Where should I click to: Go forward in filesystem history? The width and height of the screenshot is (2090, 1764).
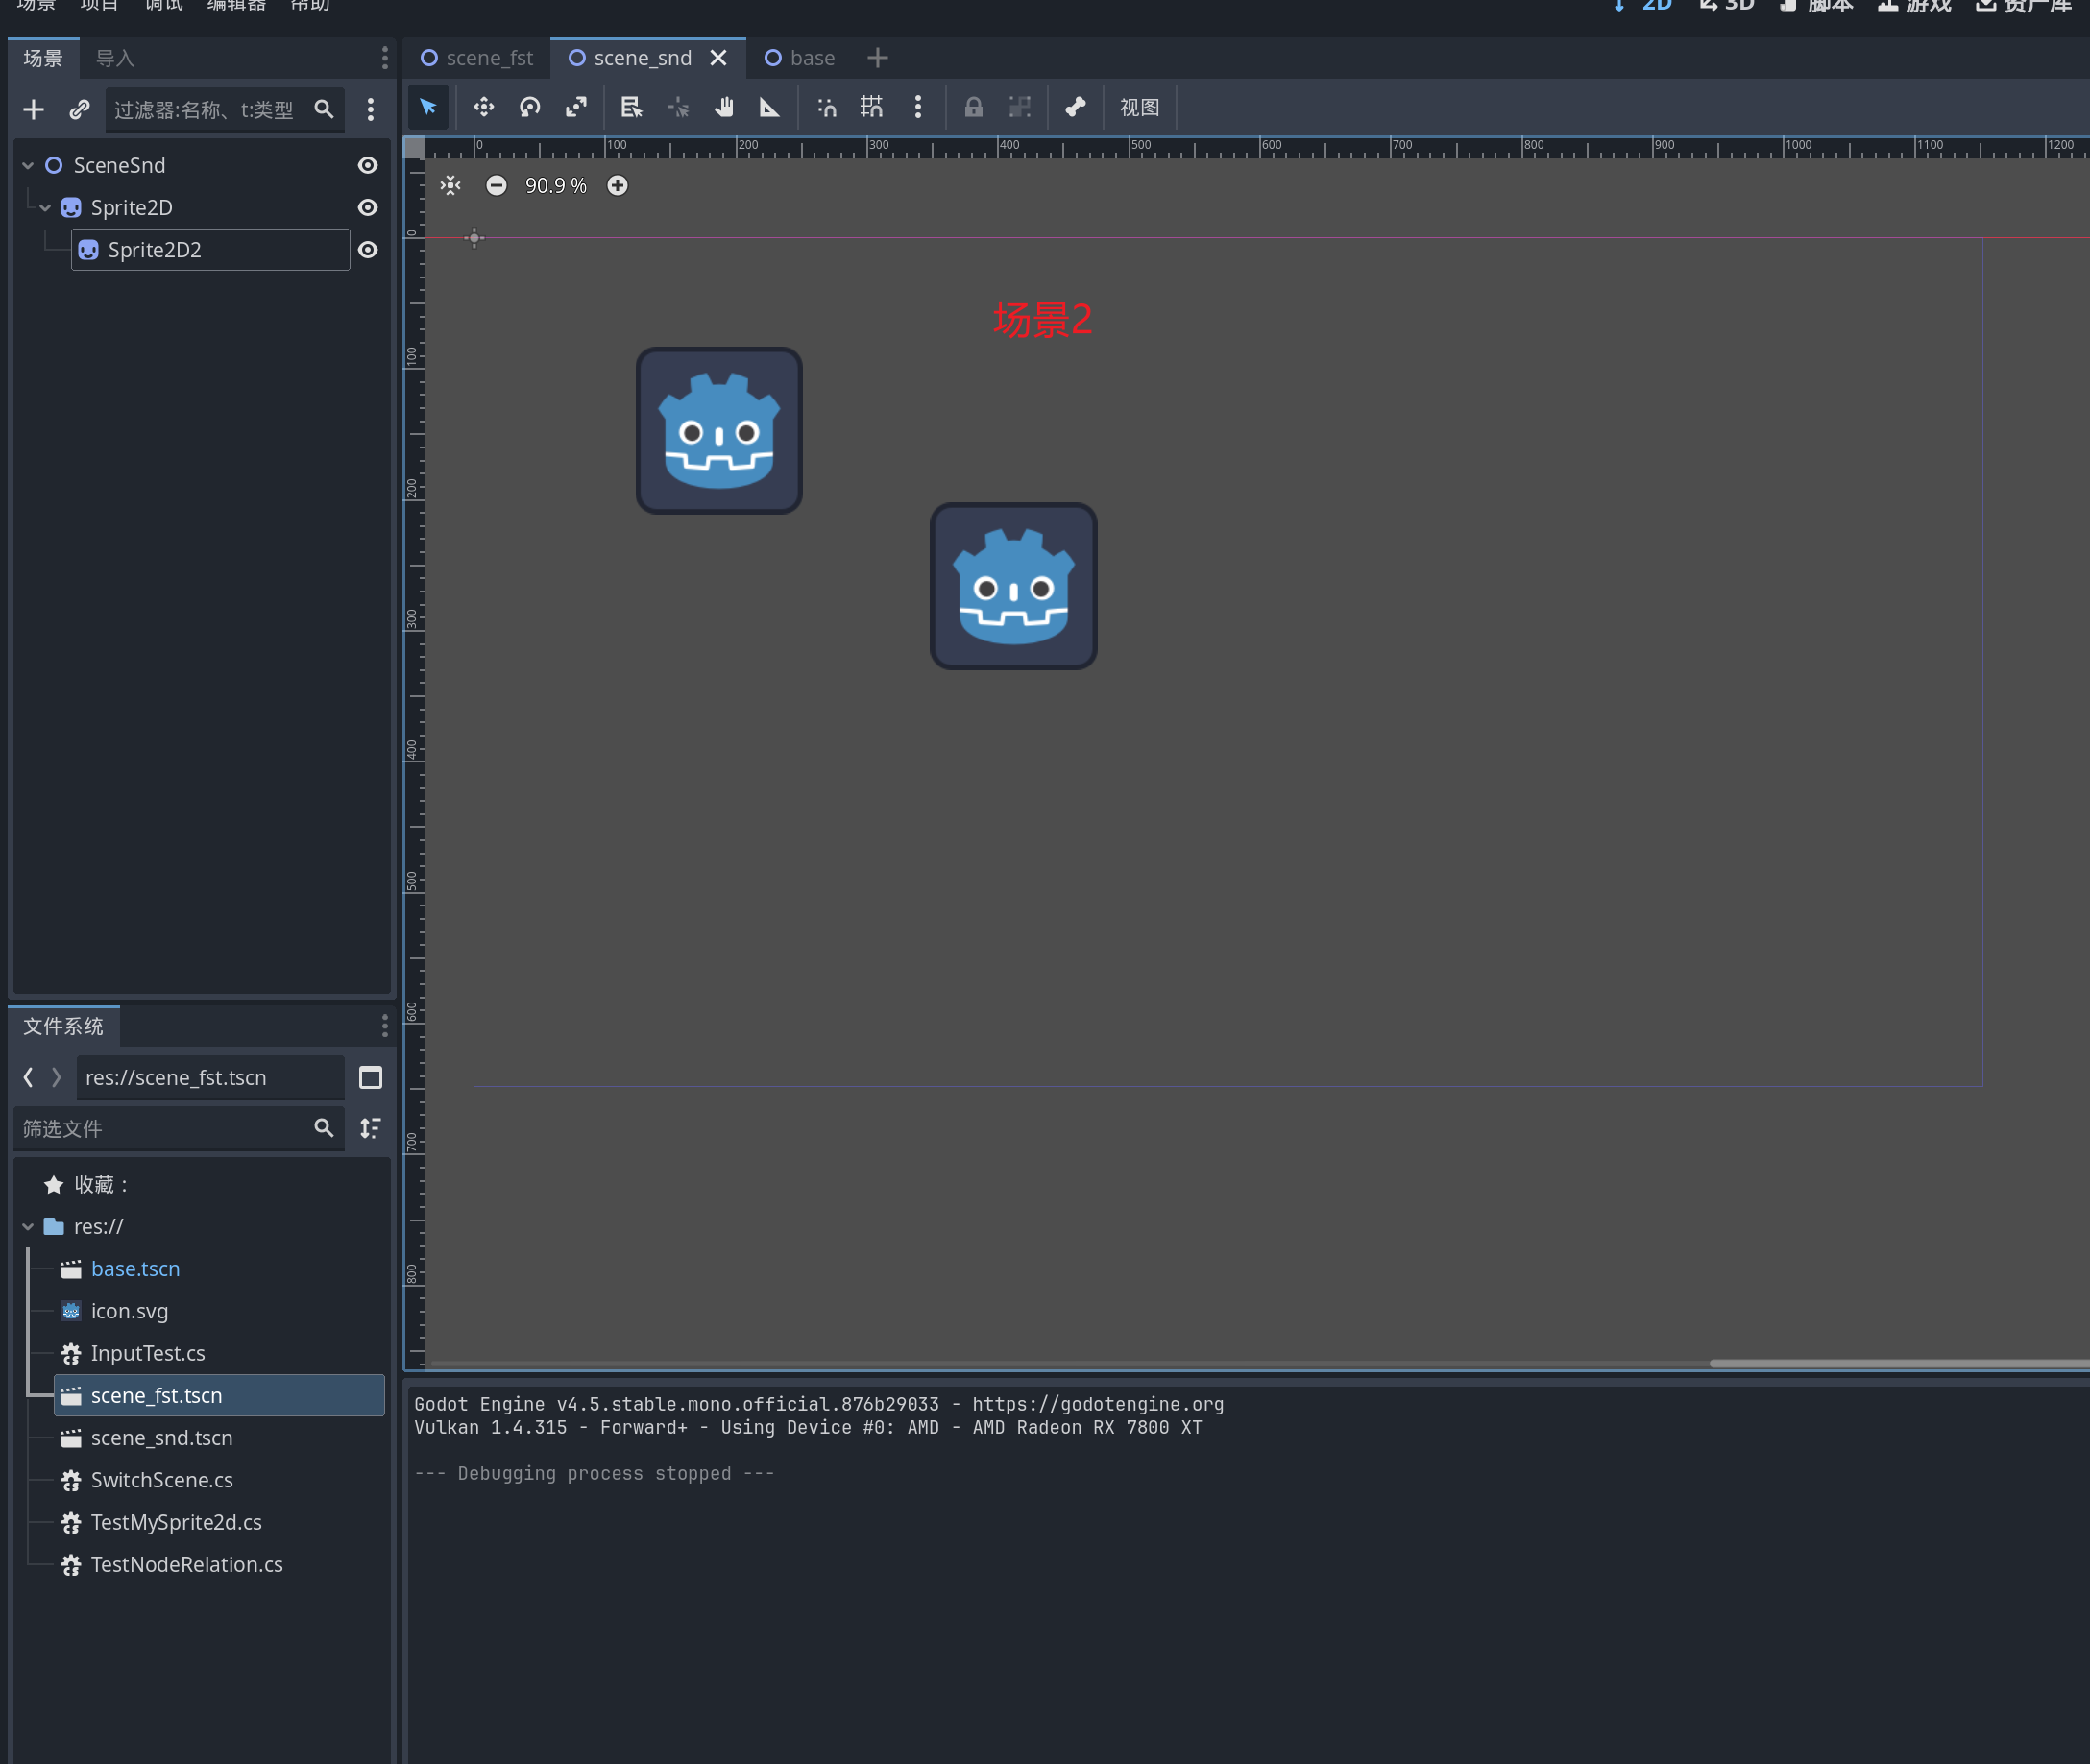[x=57, y=1077]
